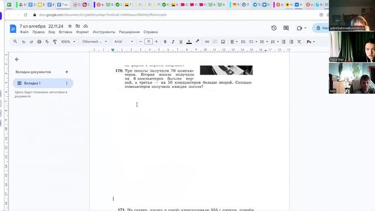
Task: Click the image in problem 170
Action: pos(226,70)
